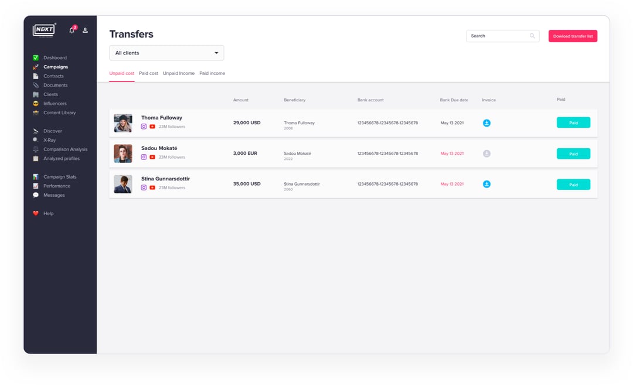Open Campaign Stats from the sidebar
Screen dimensions: 633x385
[60, 177]
